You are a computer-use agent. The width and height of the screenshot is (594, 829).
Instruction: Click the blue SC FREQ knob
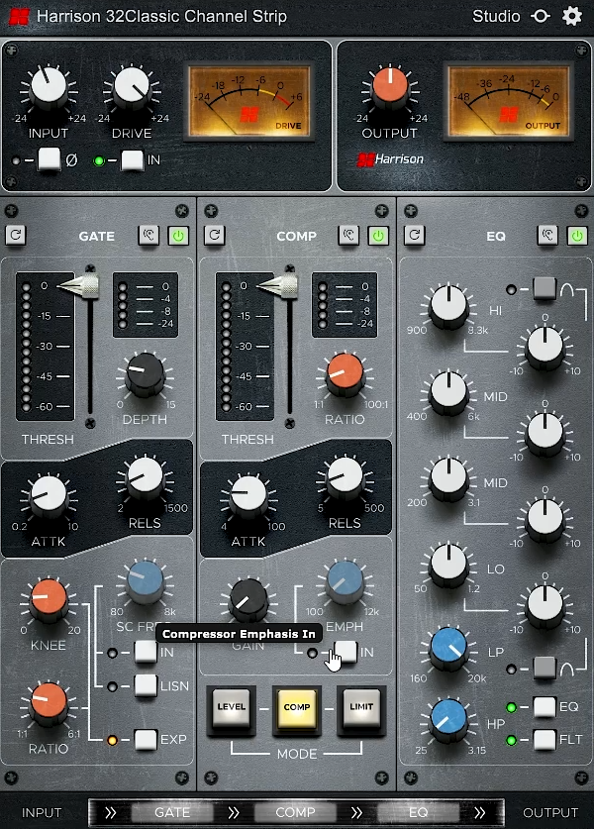click(145, 581)
